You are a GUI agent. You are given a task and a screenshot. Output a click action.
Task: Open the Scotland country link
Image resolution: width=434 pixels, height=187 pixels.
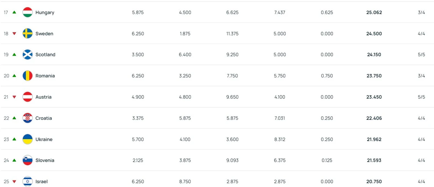click(x=45, y=55)
